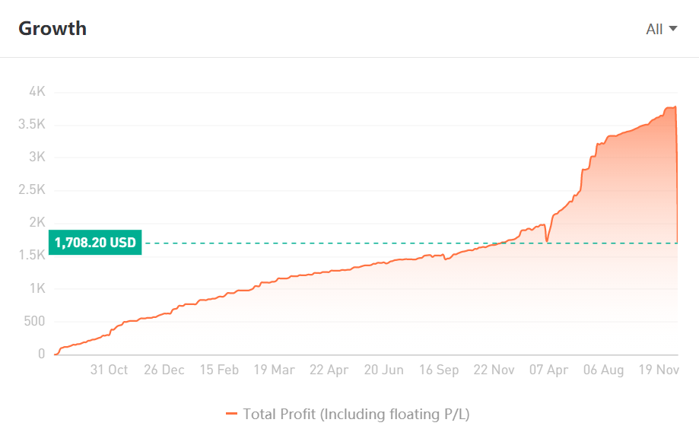Viewport: 699px width, 445px height.
Task: Select the 19 Nov date label
Action: tap(658, 370)
